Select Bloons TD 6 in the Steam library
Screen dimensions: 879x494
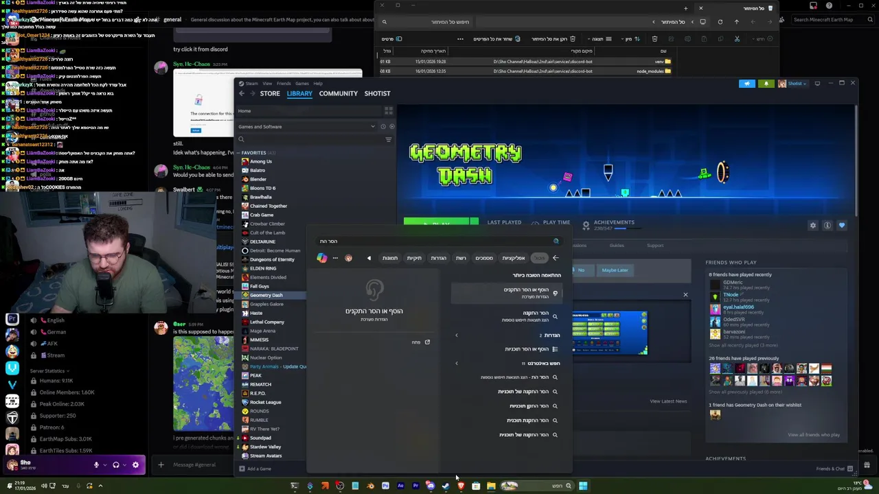262,188
